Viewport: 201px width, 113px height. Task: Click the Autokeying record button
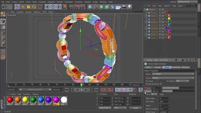point(107,90)
